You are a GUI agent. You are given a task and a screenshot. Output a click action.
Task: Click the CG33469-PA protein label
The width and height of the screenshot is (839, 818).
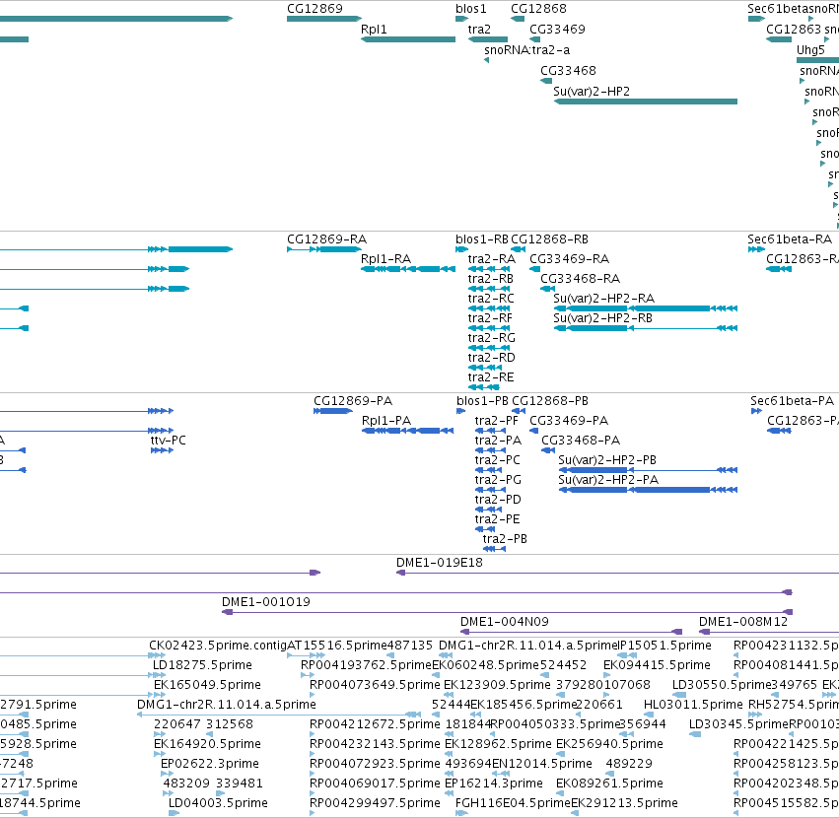pyautogui.click(x=569, y=421)
